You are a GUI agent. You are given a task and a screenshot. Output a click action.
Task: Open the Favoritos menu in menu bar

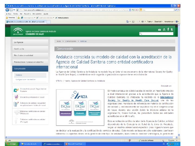click(x=27, y=14)
